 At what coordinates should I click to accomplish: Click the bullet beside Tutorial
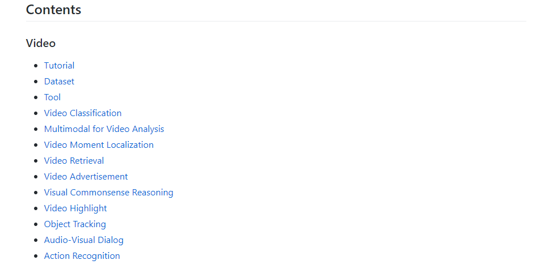[x=36, y=66]
